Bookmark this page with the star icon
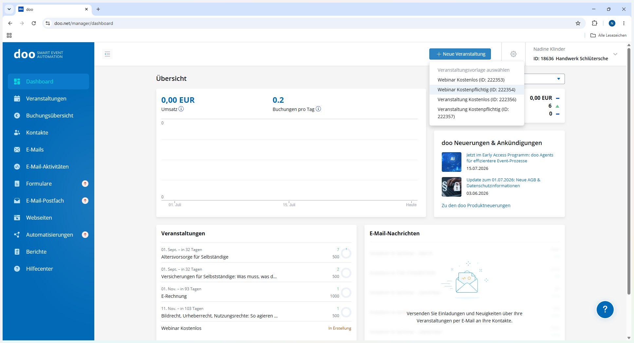The height and width of the screenshot is (343, 634). pos(578,23)
